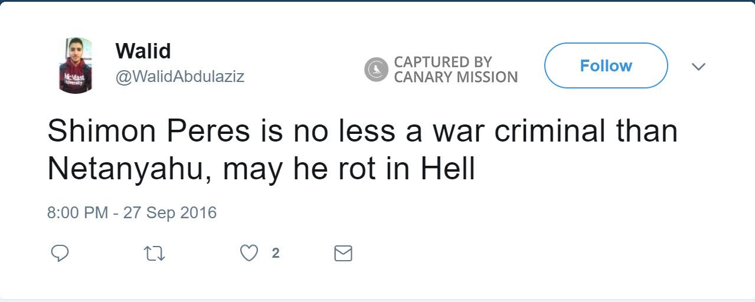Retweet this tweet
The width and height of the screenshot is (755, 302).
coord(155,254)
